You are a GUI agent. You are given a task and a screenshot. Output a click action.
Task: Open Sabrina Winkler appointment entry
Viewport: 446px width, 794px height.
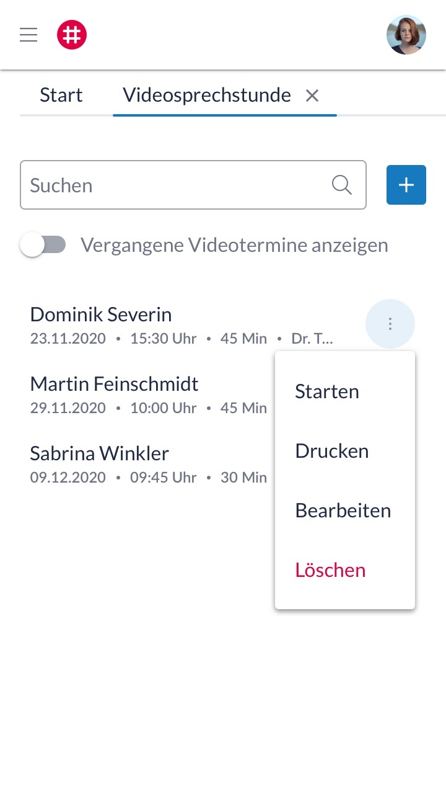click(x=99, y=453)
